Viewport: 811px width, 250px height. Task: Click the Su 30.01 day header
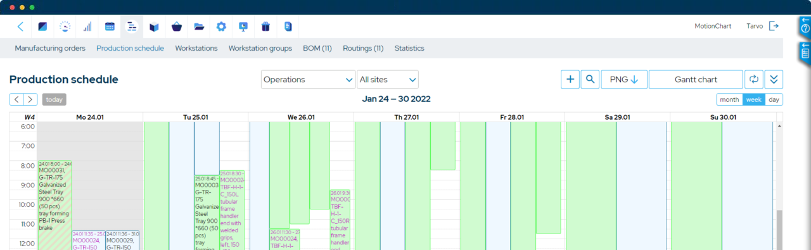coord(722,117)
